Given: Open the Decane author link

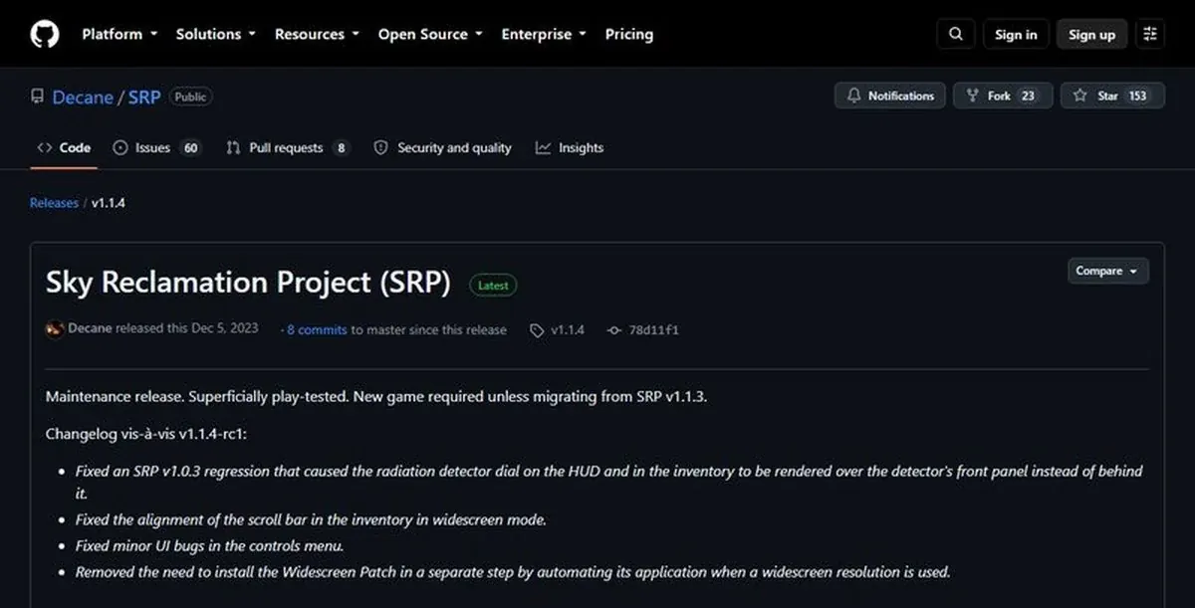Looking at the screenshot, I should [90, 329].
